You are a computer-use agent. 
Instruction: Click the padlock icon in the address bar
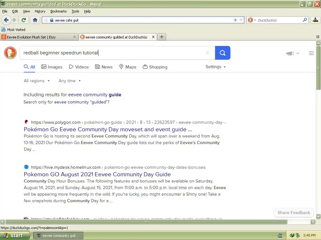click(52, 20)
